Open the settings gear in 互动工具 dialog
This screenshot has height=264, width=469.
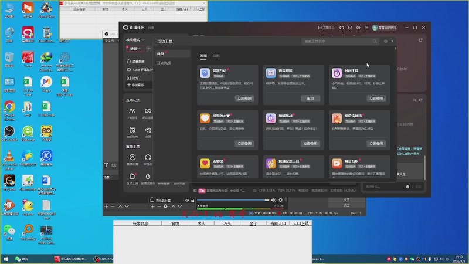point(386,41)
